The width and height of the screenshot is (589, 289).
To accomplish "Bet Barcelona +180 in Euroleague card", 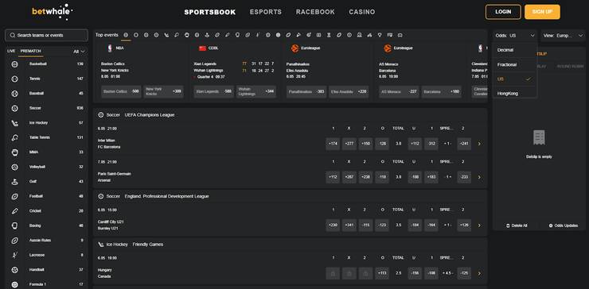I will (x=441, y=91).
